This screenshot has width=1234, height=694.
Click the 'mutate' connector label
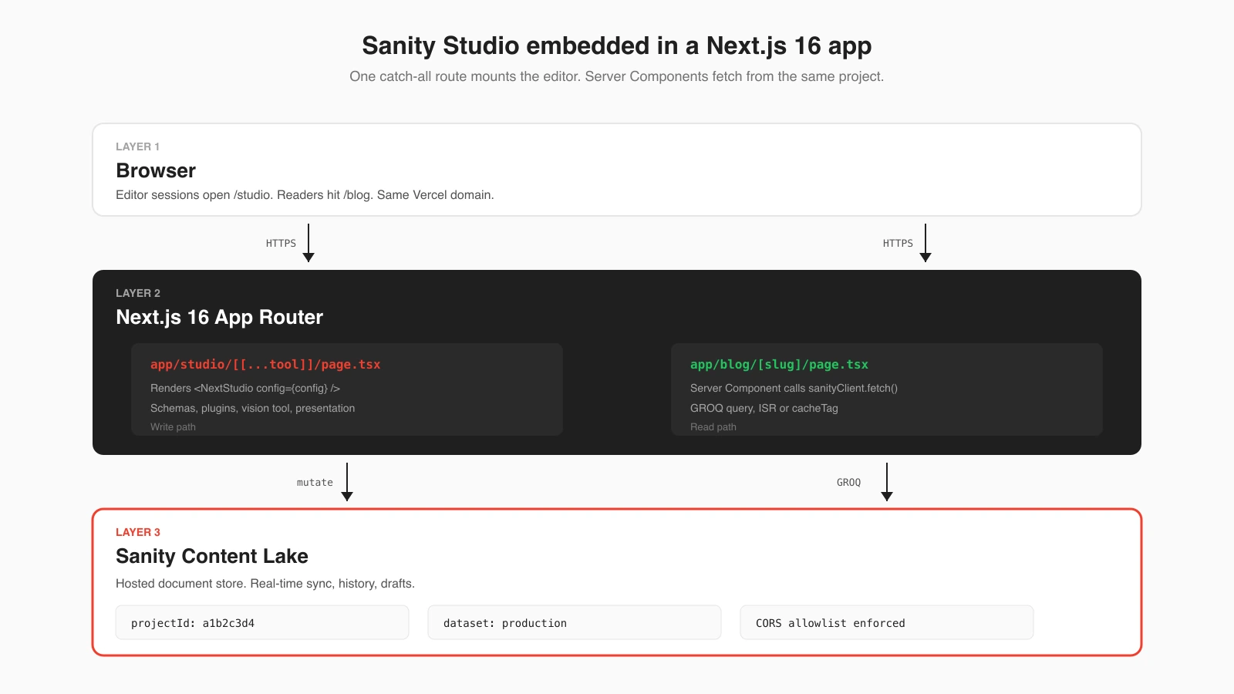pyautogui.click(x=315, y=483)
